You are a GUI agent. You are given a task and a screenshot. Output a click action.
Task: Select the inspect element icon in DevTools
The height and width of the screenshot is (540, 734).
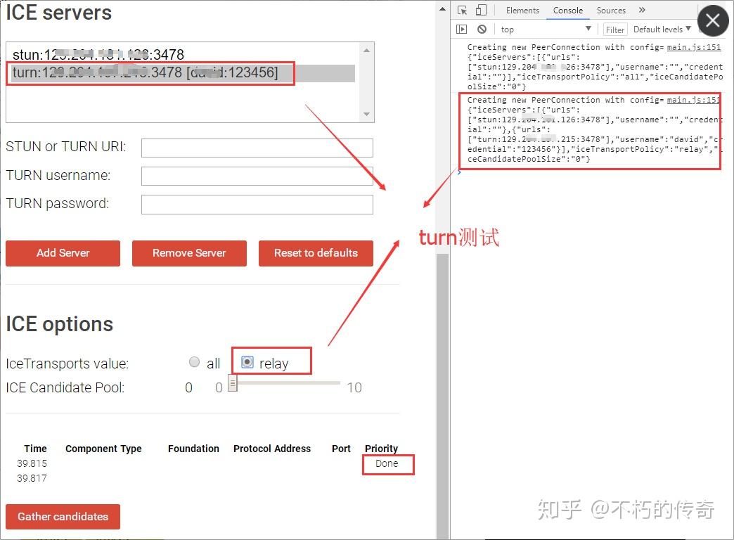pos(462,10)
